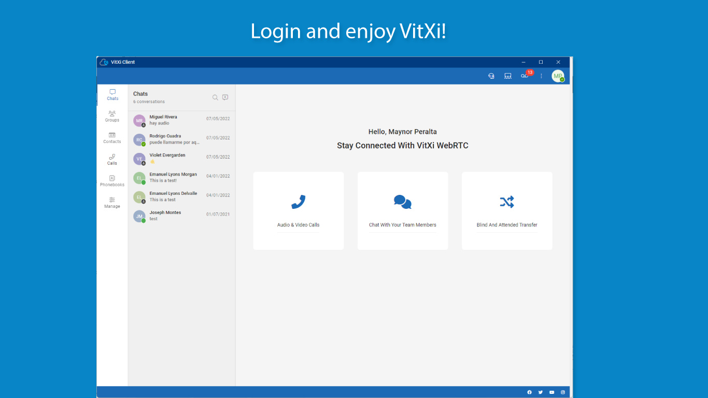Select Joseph Montes chat

click(x=181, y=216)
